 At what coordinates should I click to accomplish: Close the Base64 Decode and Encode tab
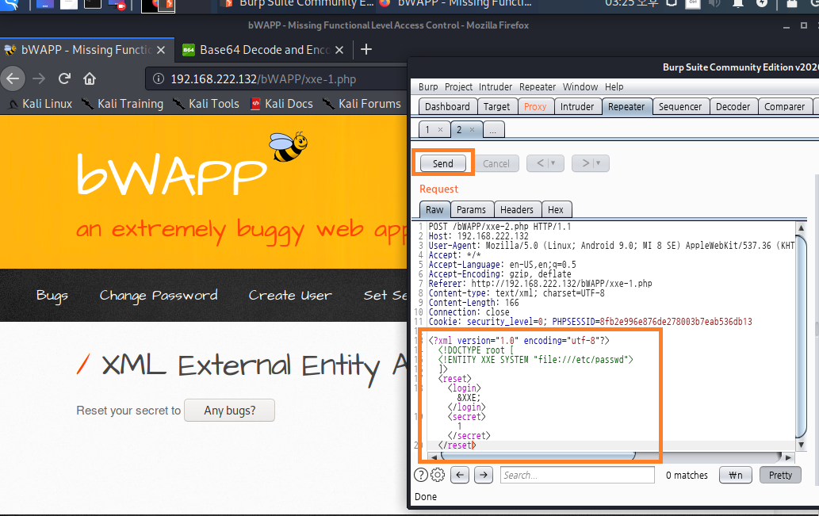click(339, 50)
